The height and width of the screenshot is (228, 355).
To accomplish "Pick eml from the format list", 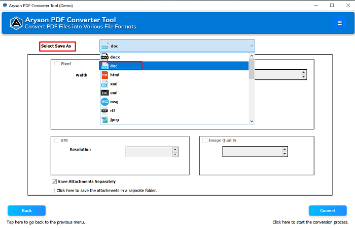I will pyautogui.click(x=174, y=93).
